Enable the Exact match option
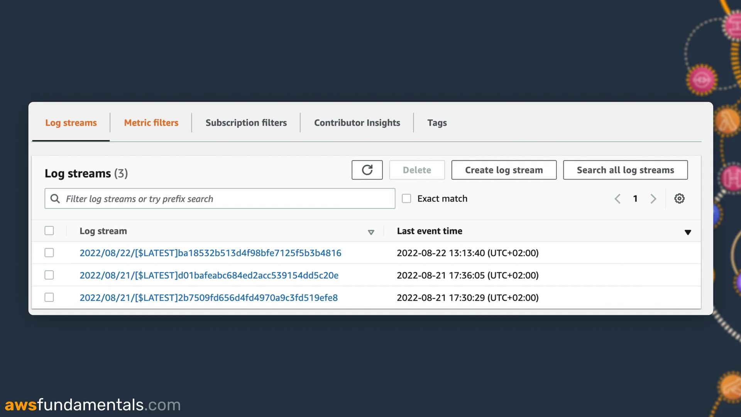 (406, 198)
